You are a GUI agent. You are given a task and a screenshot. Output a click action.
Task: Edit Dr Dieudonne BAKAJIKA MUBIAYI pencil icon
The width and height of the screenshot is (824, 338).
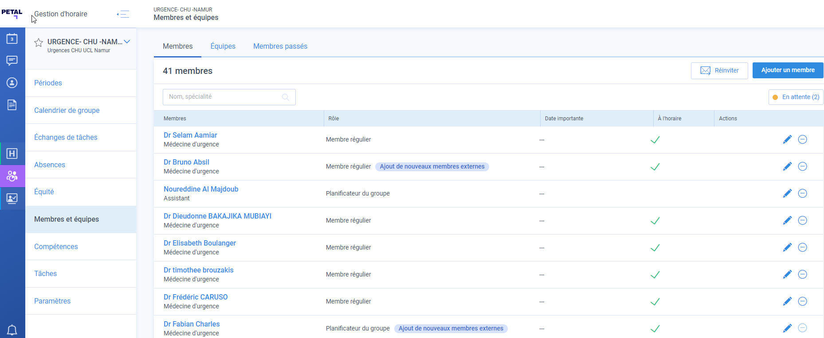787,220
